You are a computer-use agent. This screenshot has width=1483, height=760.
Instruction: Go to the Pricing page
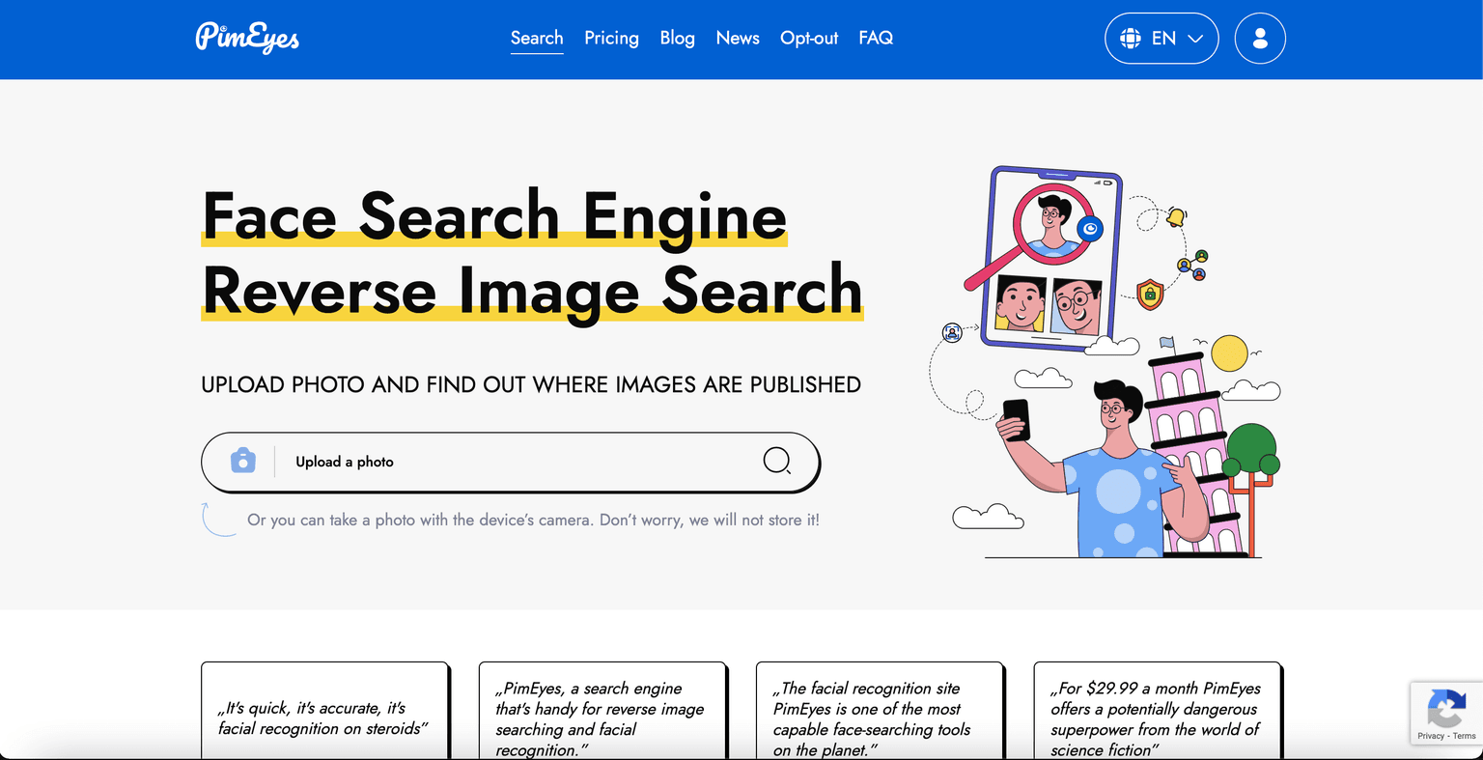pyautogui.click(x=611, y=38)
